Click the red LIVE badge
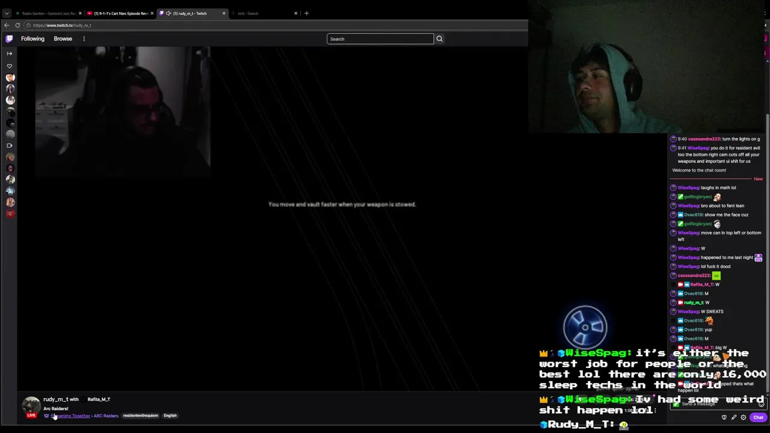The image size is (770, 433). click(31, 416)
